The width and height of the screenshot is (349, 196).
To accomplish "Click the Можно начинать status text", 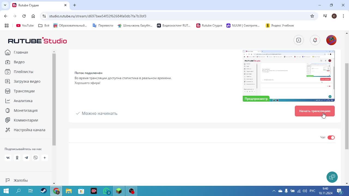I will [100, 113].
